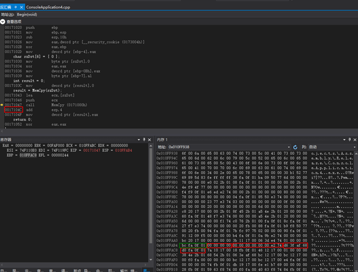Viewport: 358px width, 272px height.
Task: Select source line return 0;
Action: pyautogui.click(x=23, y=119)
